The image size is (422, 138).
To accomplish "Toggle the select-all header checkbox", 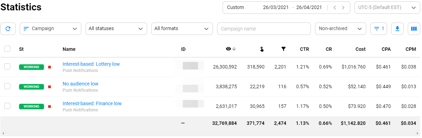I will 7,49.
